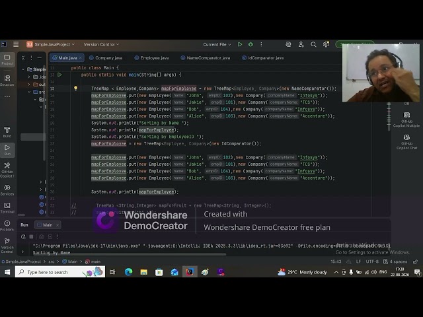Open LF line separator selector

point(358,262)
